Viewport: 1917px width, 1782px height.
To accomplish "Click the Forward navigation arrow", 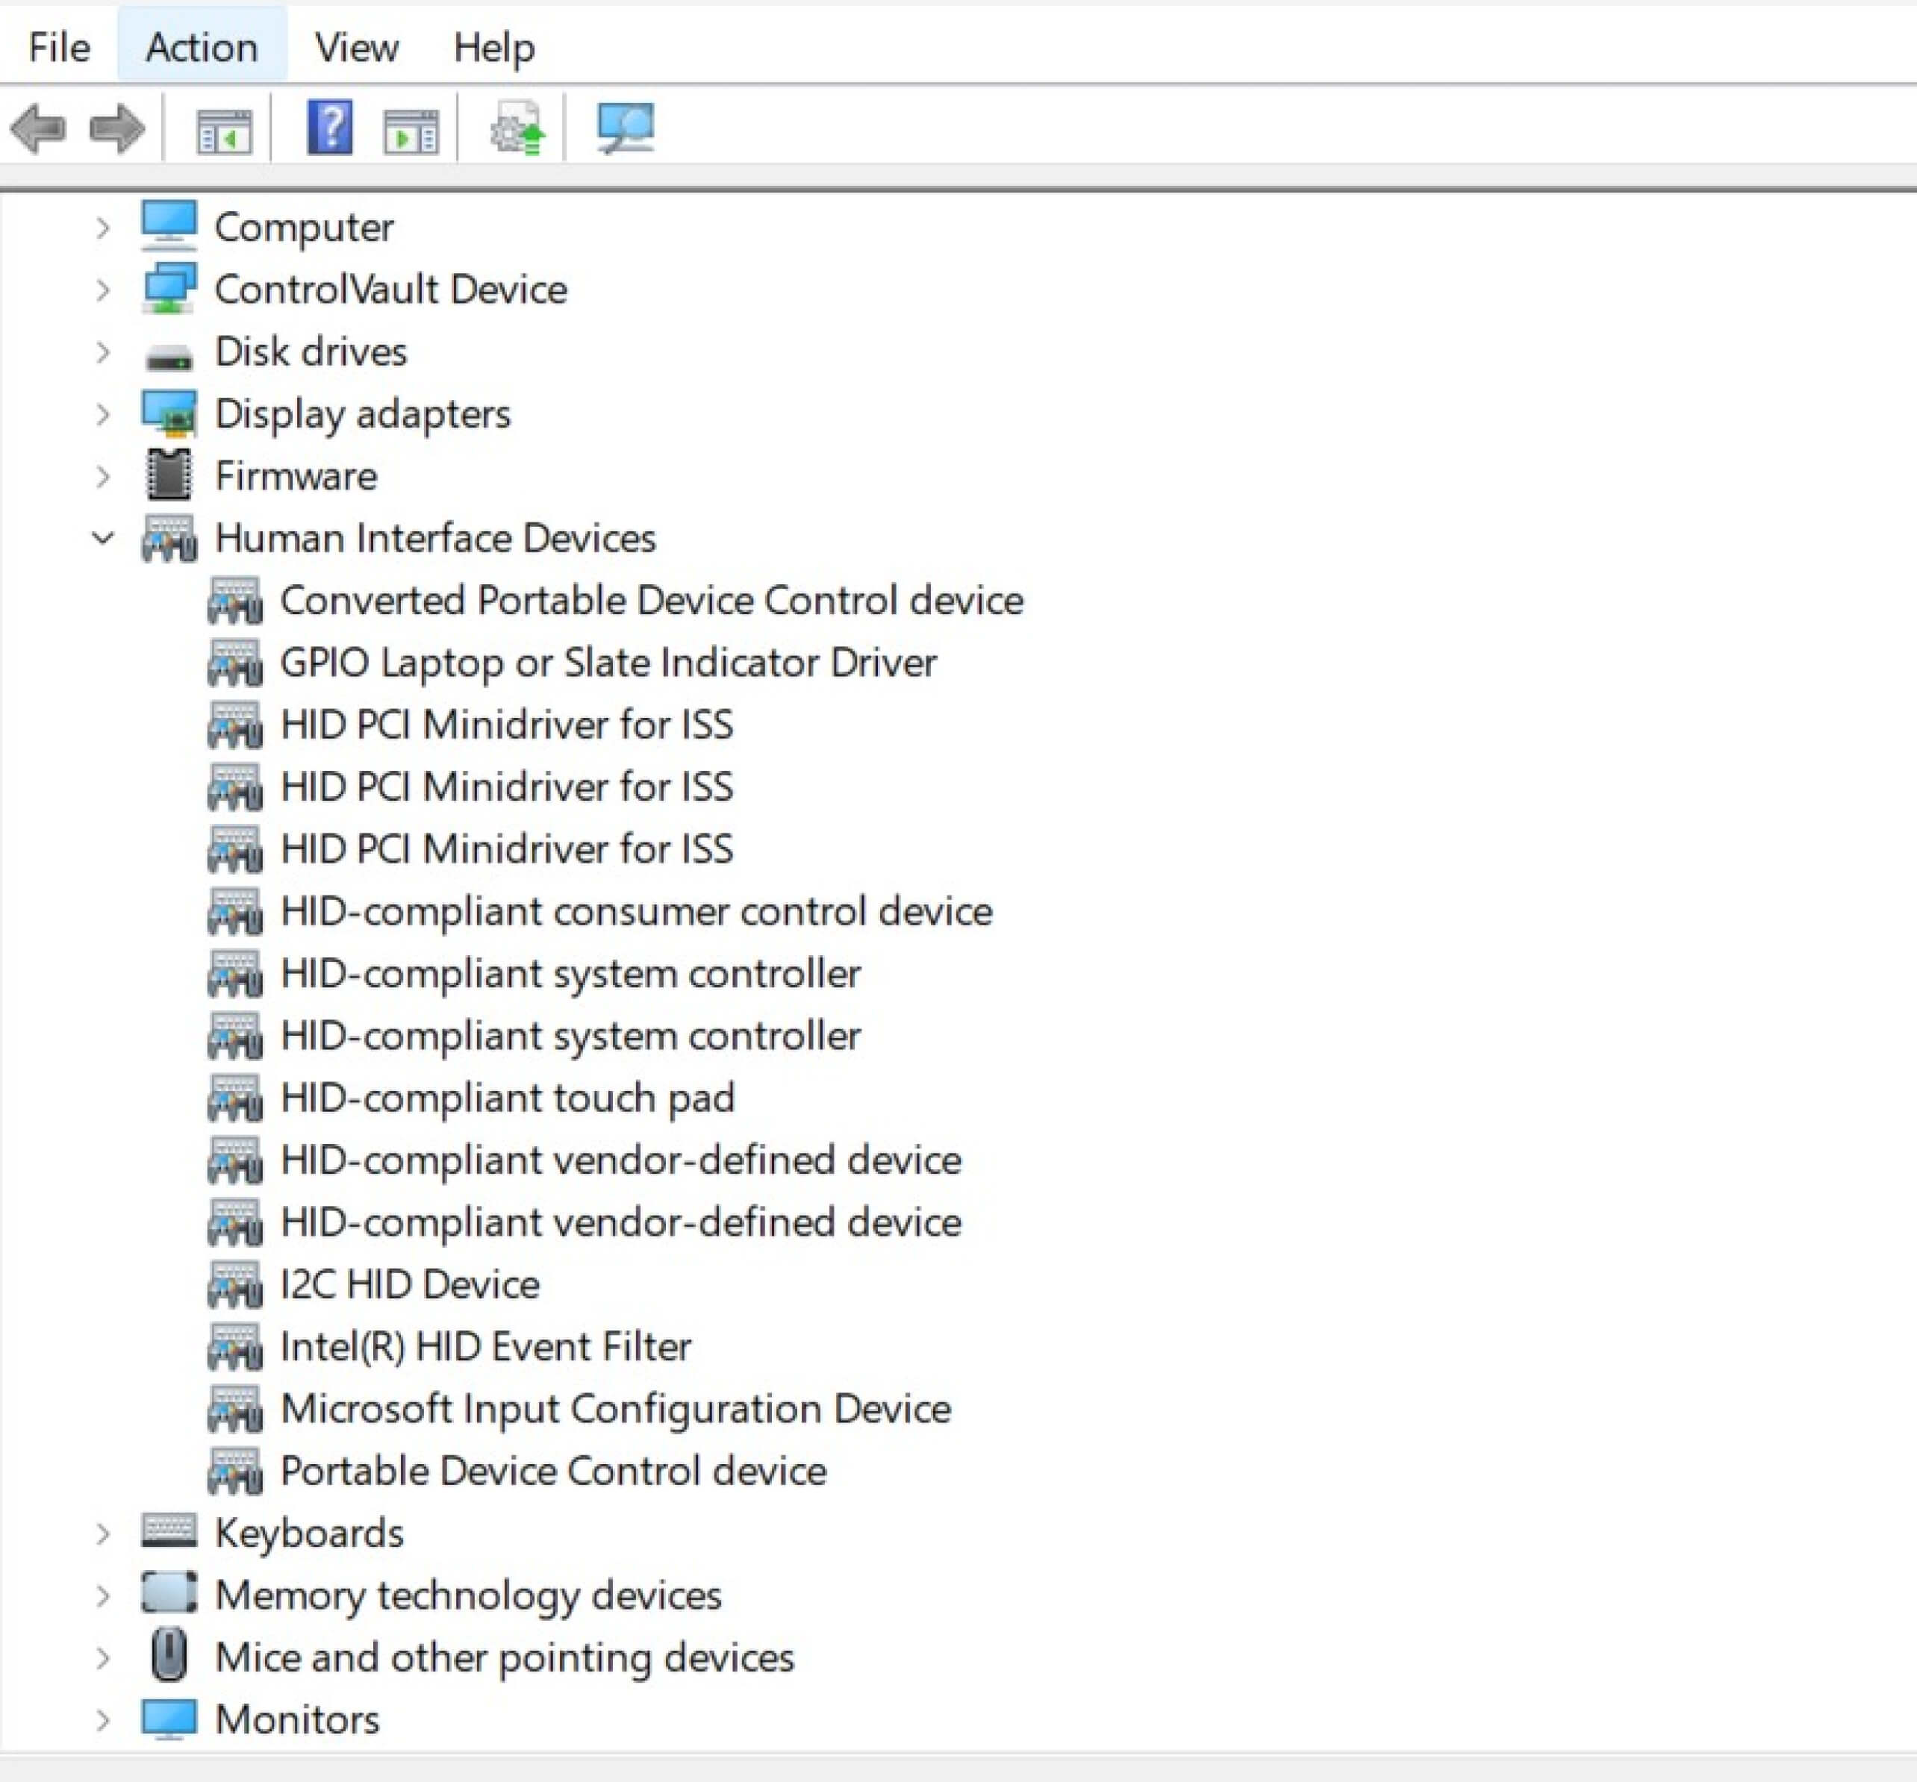I will [x=116, y=128].
